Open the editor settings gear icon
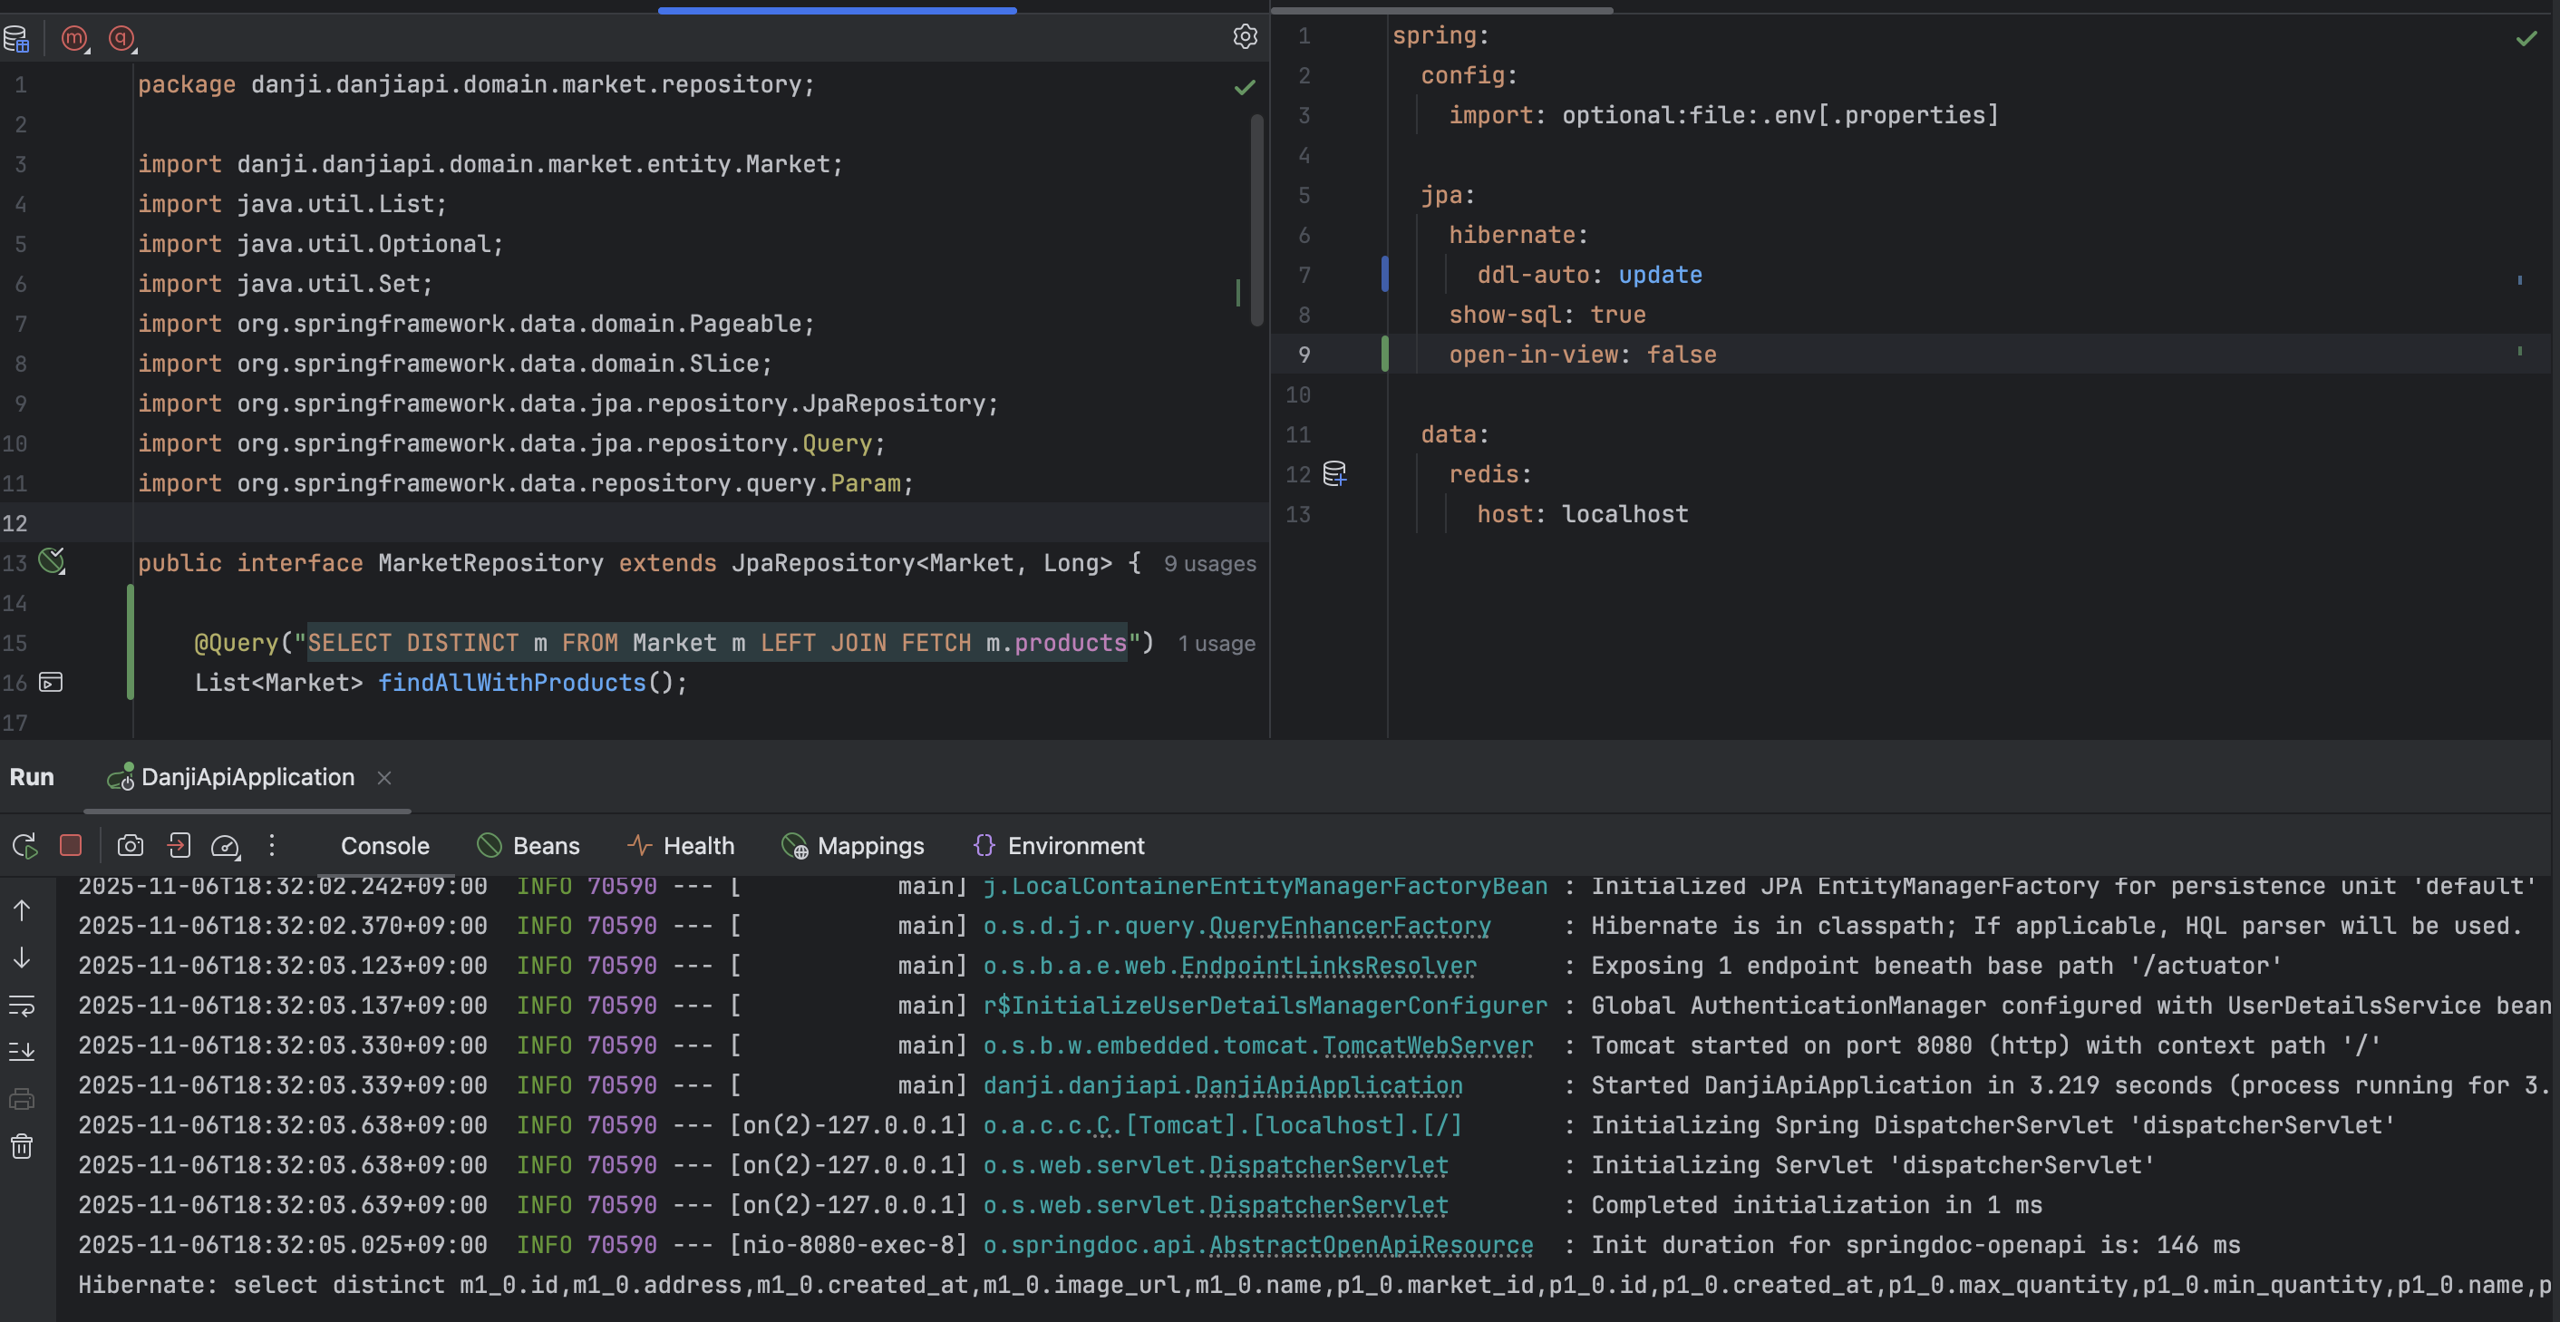This screenshot has width=2560, height=1322. pos(1245,37)
